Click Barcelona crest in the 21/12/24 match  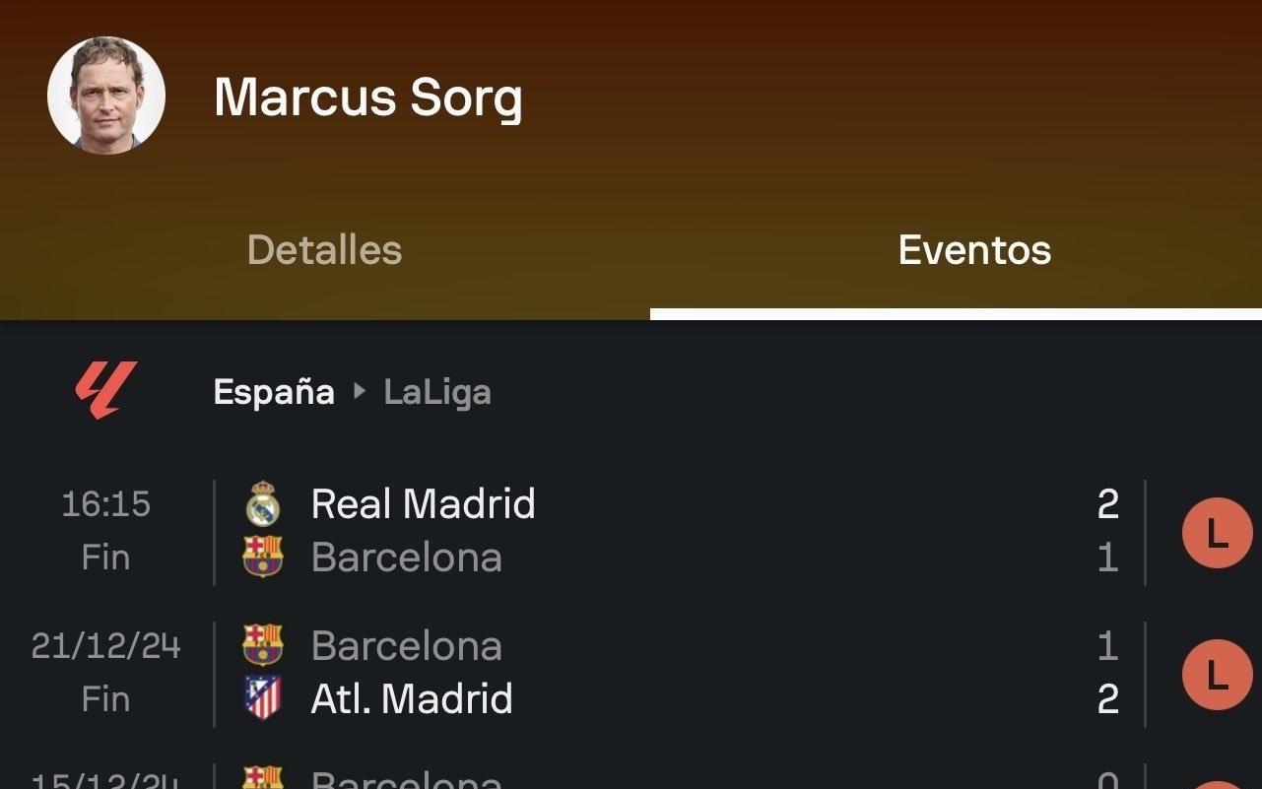(x=263, y=645)
